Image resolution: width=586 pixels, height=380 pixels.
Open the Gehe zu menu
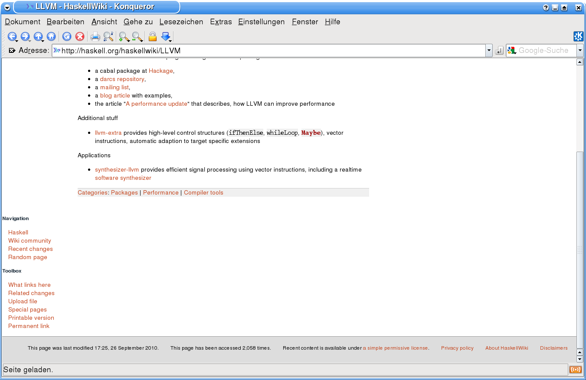click(x=138, y=22)
